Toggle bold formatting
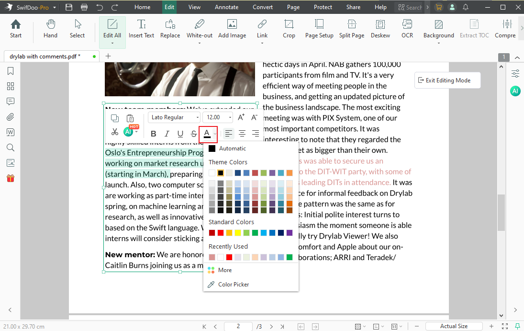Viewport: 524px width, 331px height. pyautogui.click(x=153, y=133)
